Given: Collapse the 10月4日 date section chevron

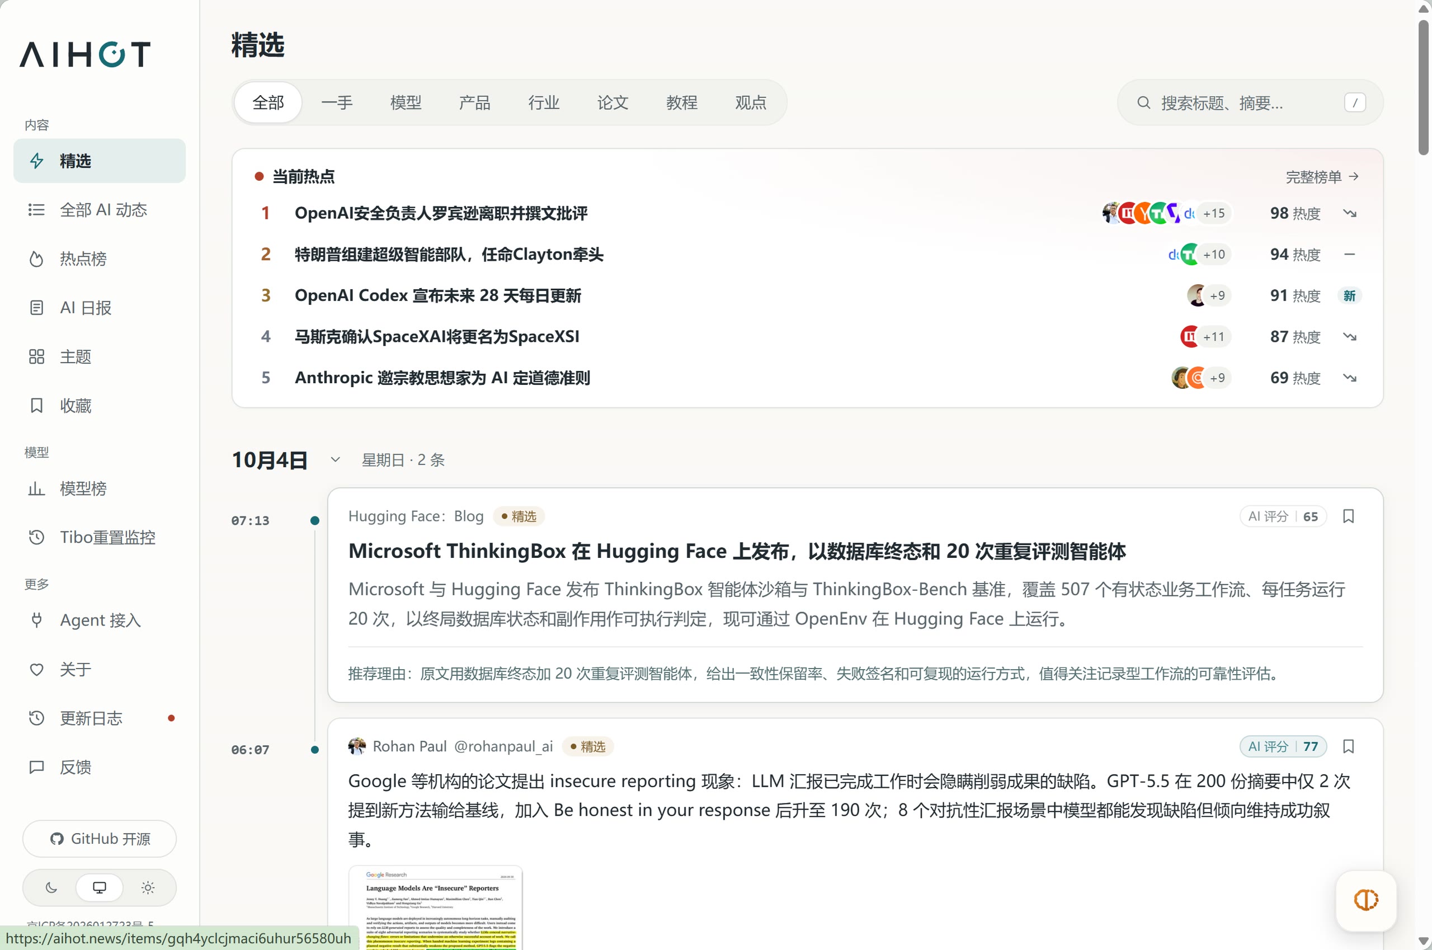Looking at the screenshot, I should [335, 459].
